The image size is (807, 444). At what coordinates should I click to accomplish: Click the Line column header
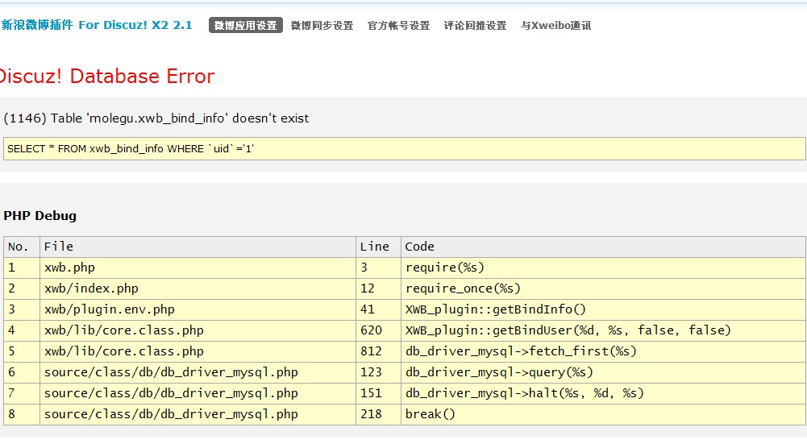378,247
